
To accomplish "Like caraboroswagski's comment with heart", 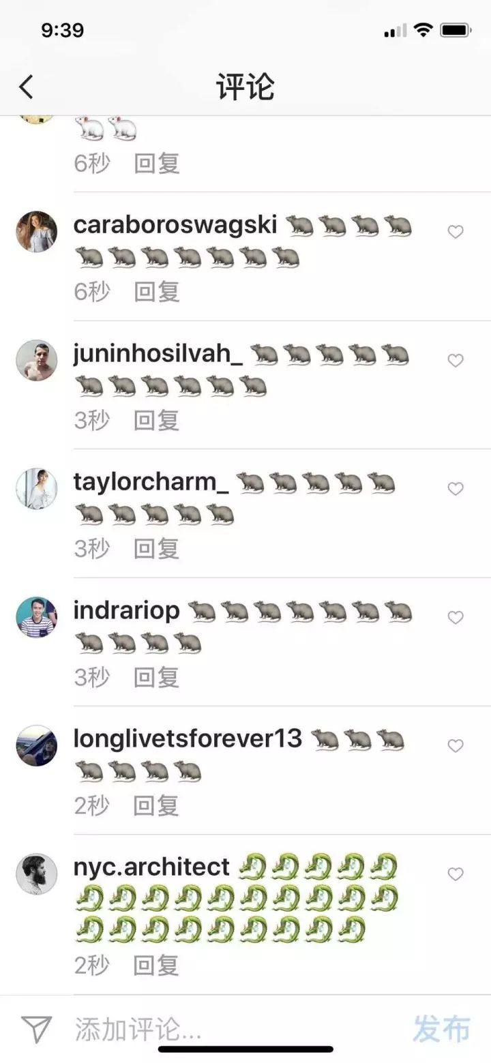I will click(x=456, y=232).
